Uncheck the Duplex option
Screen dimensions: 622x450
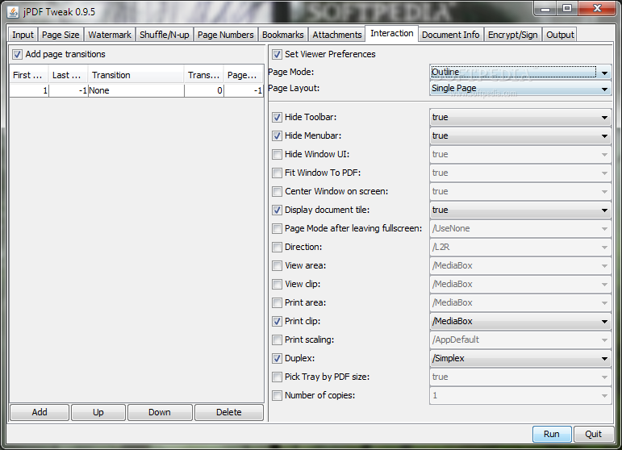pos(277,358)
